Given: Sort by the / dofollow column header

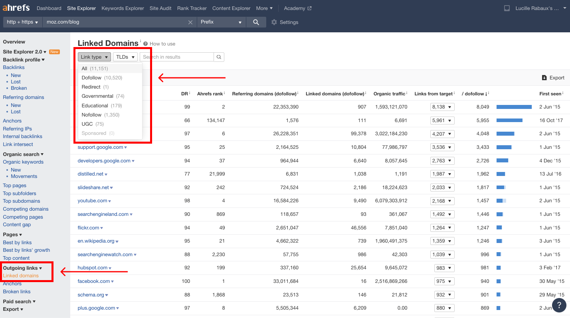Looking at the screenshot, I should point(474,94).
